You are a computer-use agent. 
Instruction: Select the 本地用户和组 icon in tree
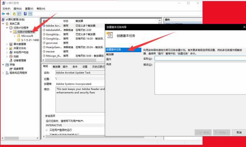point(11,52)
